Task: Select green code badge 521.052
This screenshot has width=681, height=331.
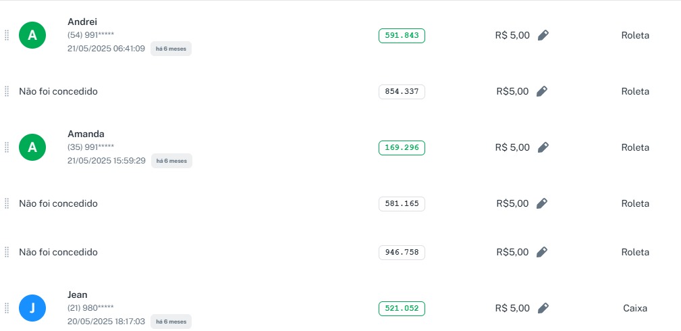Action: [402, 308]
